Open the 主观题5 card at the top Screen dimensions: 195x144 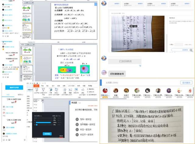point(181,3)
